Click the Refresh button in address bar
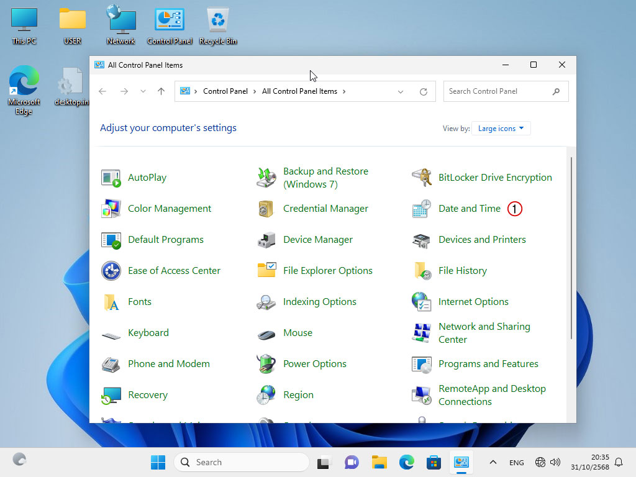Screen dimensions: 636x477 pos(424,91)
